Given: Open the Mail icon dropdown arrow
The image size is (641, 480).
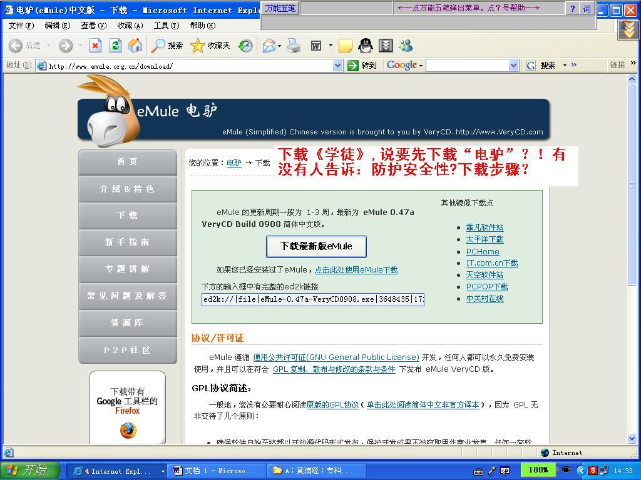Looking at the screenshot, I should coord(280,45).
